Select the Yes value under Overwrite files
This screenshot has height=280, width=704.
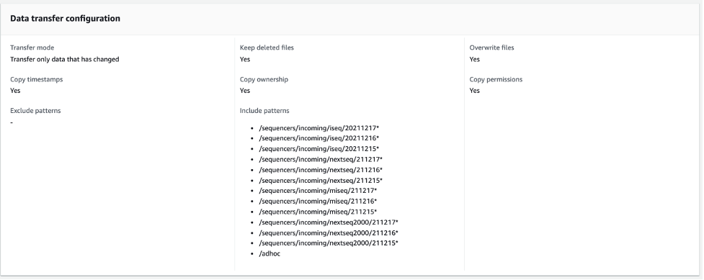point(475,59)
